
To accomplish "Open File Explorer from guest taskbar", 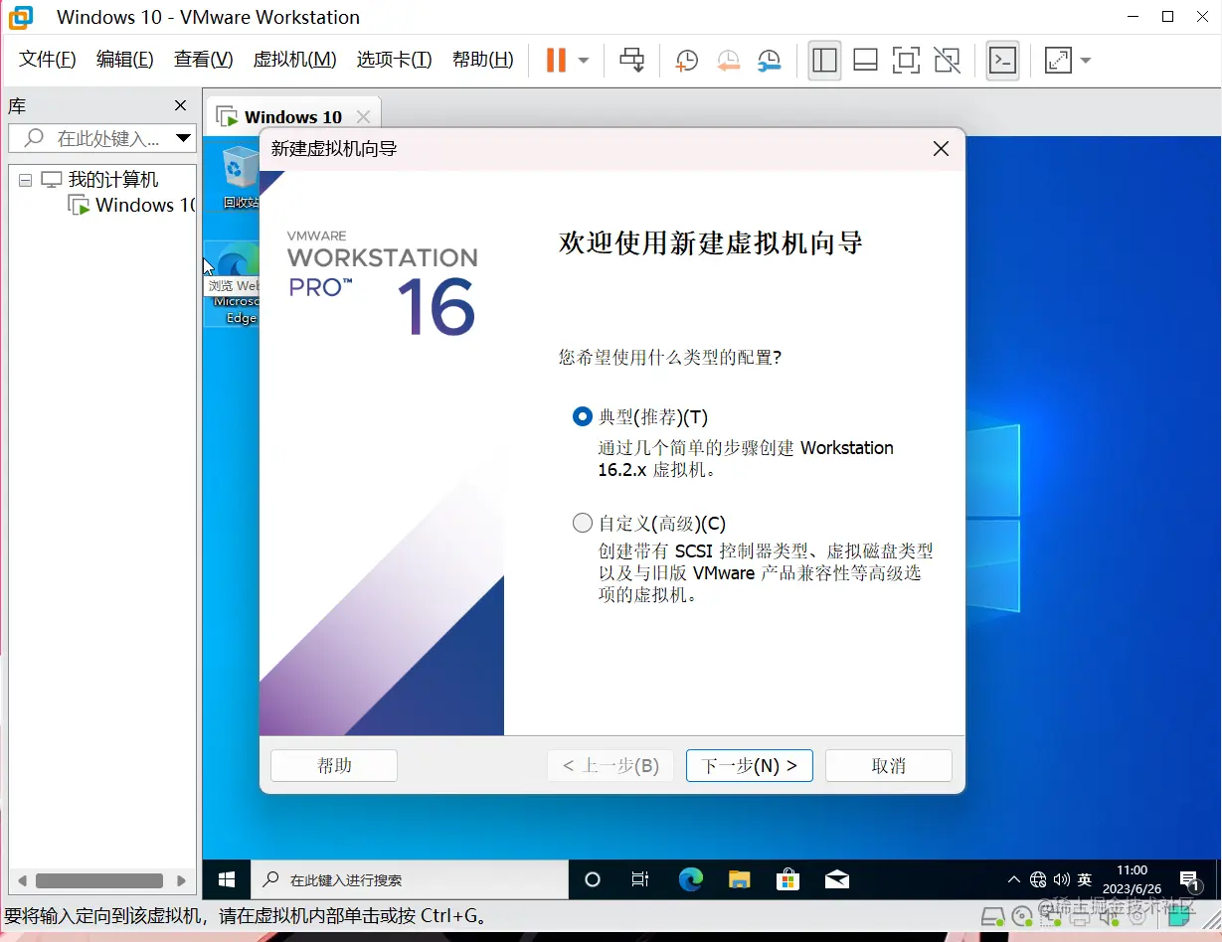I will [x=739, y=879].
